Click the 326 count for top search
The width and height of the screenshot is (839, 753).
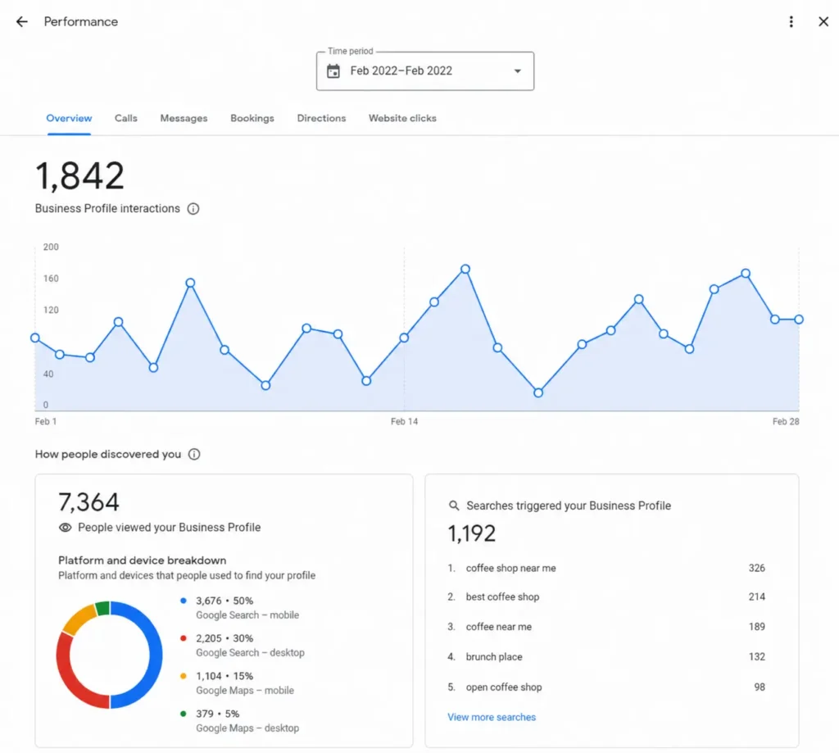[756, 568]
